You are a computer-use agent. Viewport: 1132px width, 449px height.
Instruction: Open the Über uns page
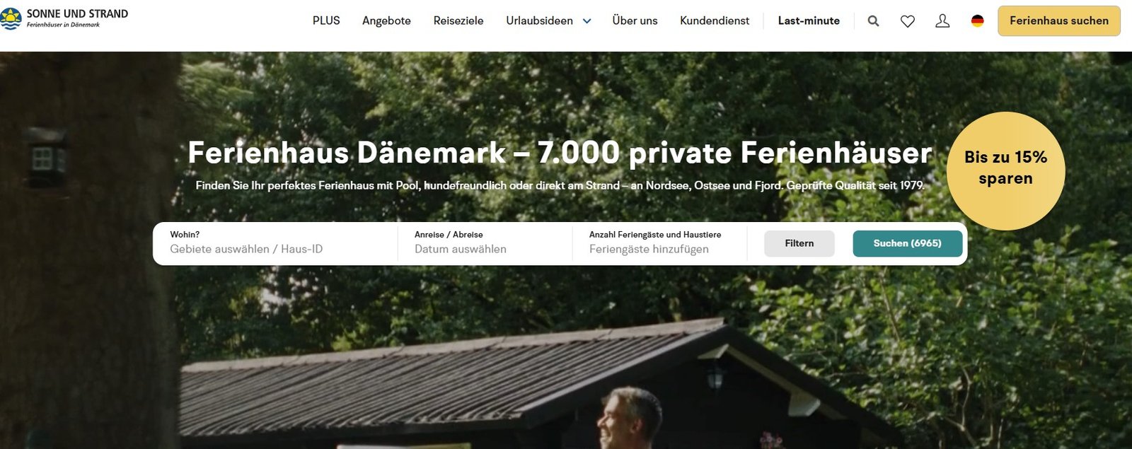click(x=635, y=21)
